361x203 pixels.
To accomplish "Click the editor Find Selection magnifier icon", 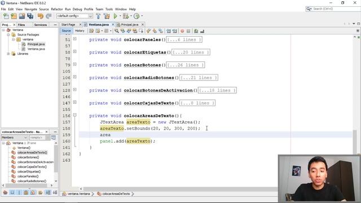I will [x=117, y=31].
